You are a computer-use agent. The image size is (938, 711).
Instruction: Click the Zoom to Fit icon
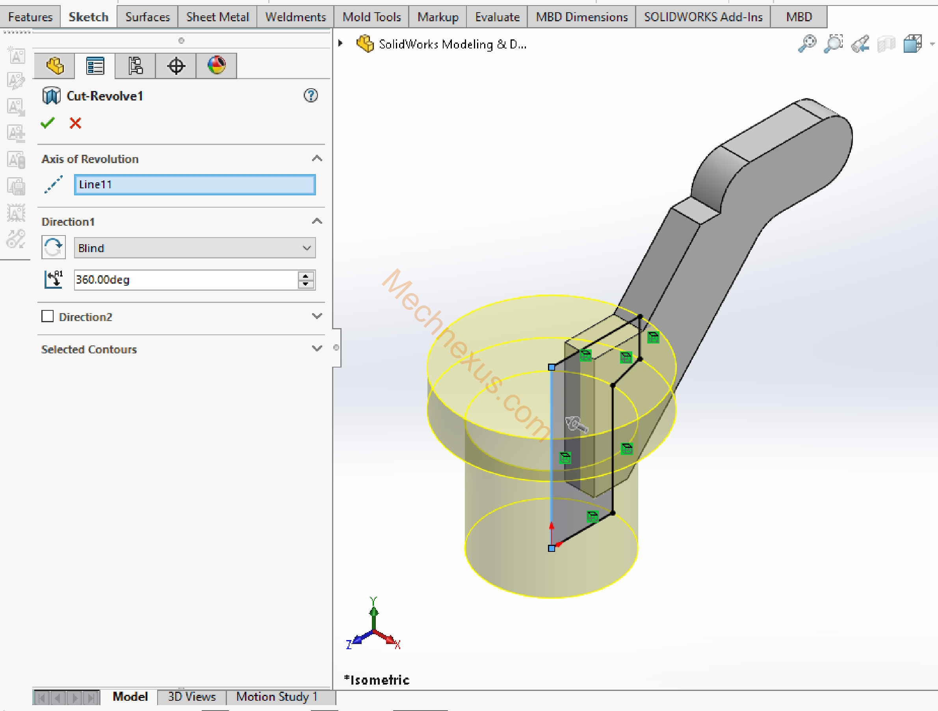coord(807,43)
